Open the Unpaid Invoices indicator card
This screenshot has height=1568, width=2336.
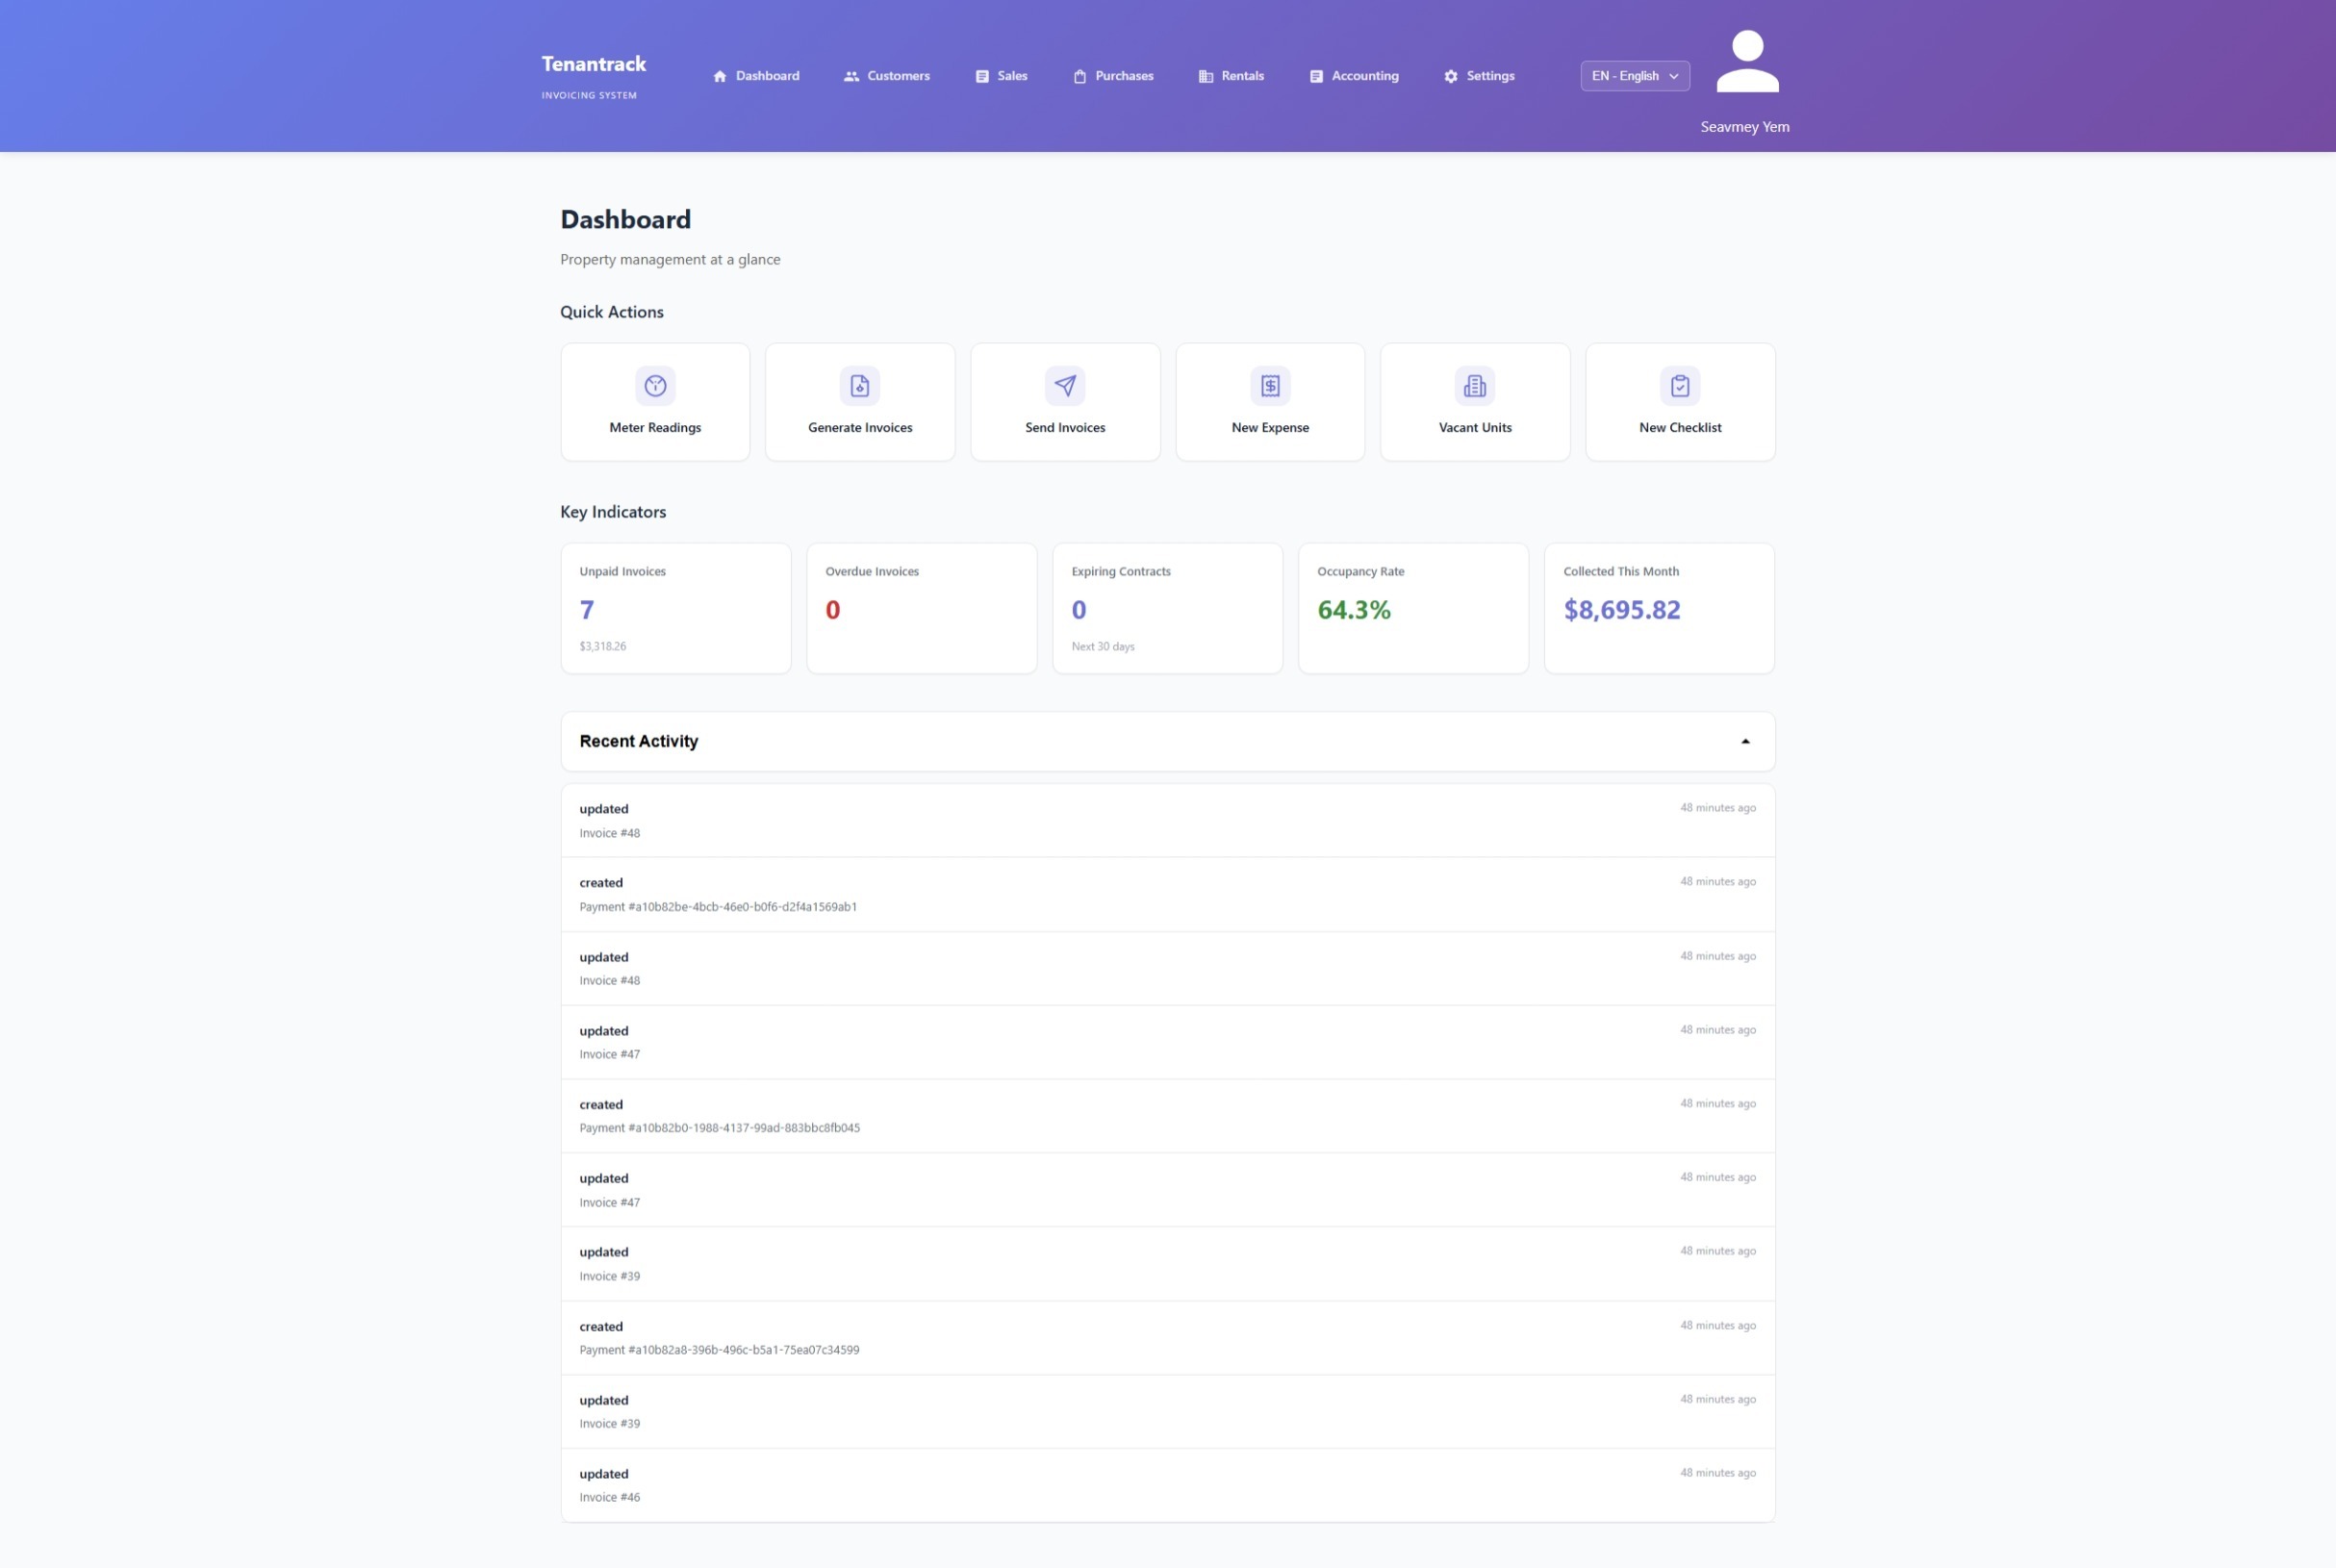[x=675, y=608]
